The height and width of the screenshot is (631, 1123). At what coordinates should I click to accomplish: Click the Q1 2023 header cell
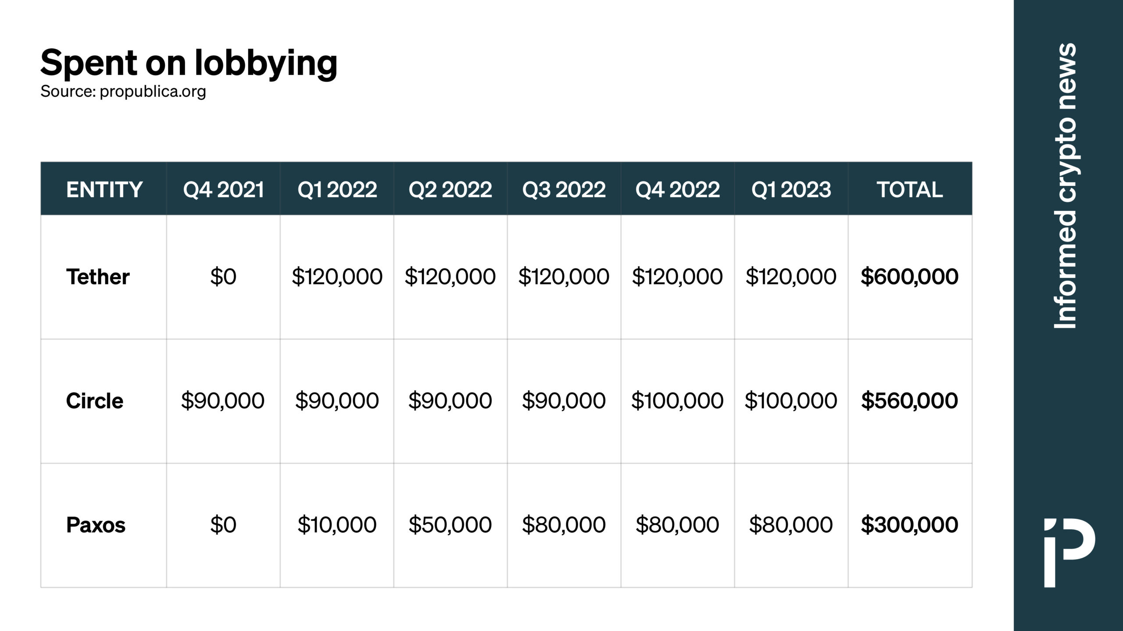coord(791,189)
